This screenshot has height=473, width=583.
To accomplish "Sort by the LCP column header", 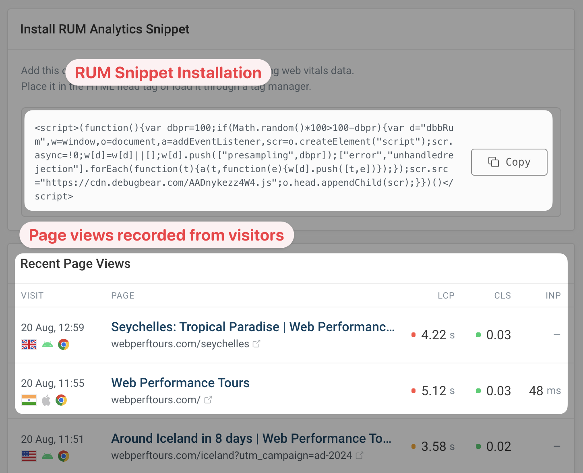I will click(446, 295).
